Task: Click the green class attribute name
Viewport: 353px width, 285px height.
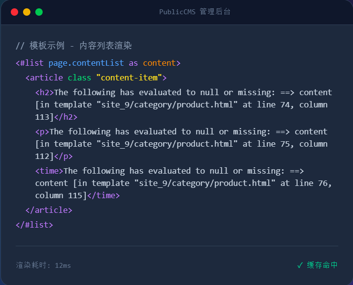Action: [x=79, y=78]
